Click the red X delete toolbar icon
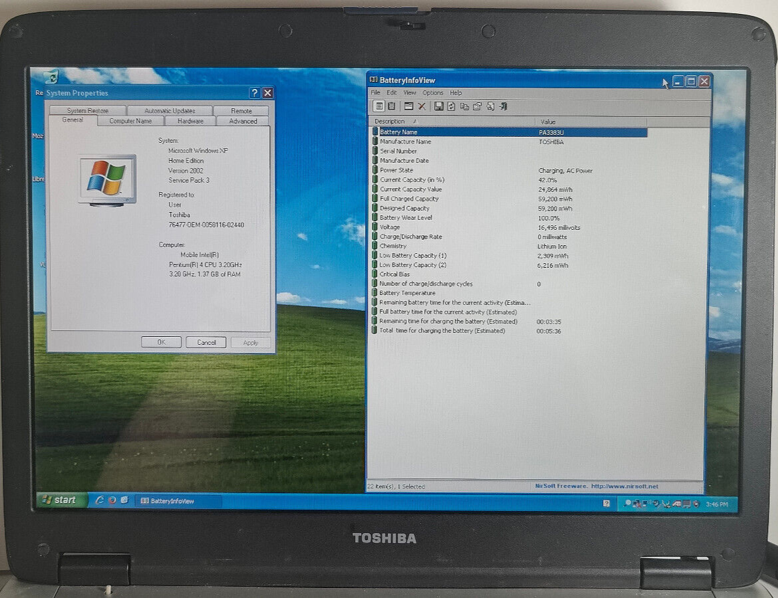 422,106
